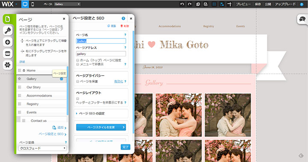
Task: Click the help icon next to ページアドレス
Action: pyautogui.click(x=125, y=47)
